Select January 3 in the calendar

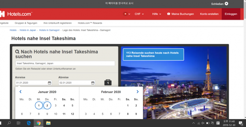55,105
